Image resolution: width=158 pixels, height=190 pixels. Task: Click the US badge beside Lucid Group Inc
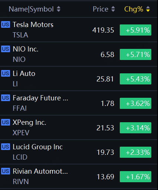(x=6, y=147)
